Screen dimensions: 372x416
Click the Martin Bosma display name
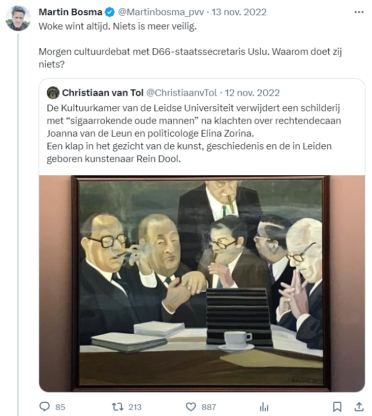pos(70,12)
